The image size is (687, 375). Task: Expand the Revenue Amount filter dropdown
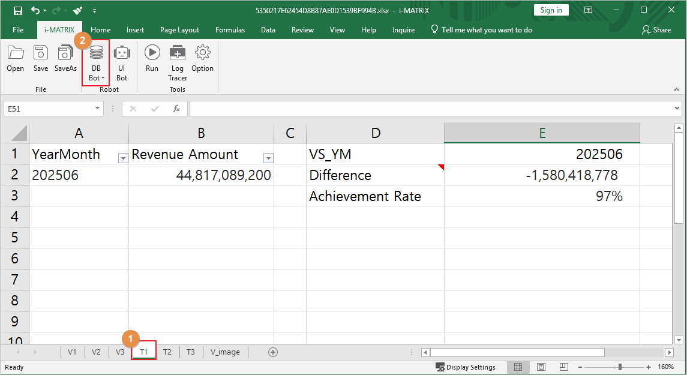click(268, 158)
